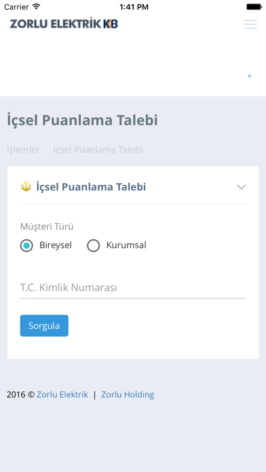
Task: Click the Sorgula button
Action: click(44, 326)
